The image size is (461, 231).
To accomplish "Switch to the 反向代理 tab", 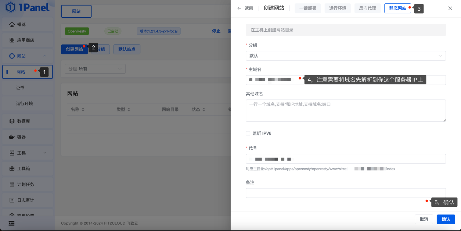I will pos(367,8).
